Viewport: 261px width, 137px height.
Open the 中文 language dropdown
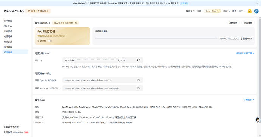(242, 11)
